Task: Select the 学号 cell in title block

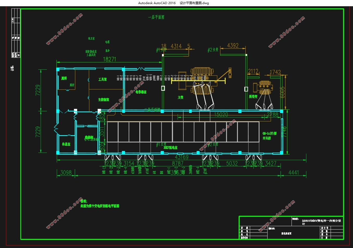Action: 244,231
